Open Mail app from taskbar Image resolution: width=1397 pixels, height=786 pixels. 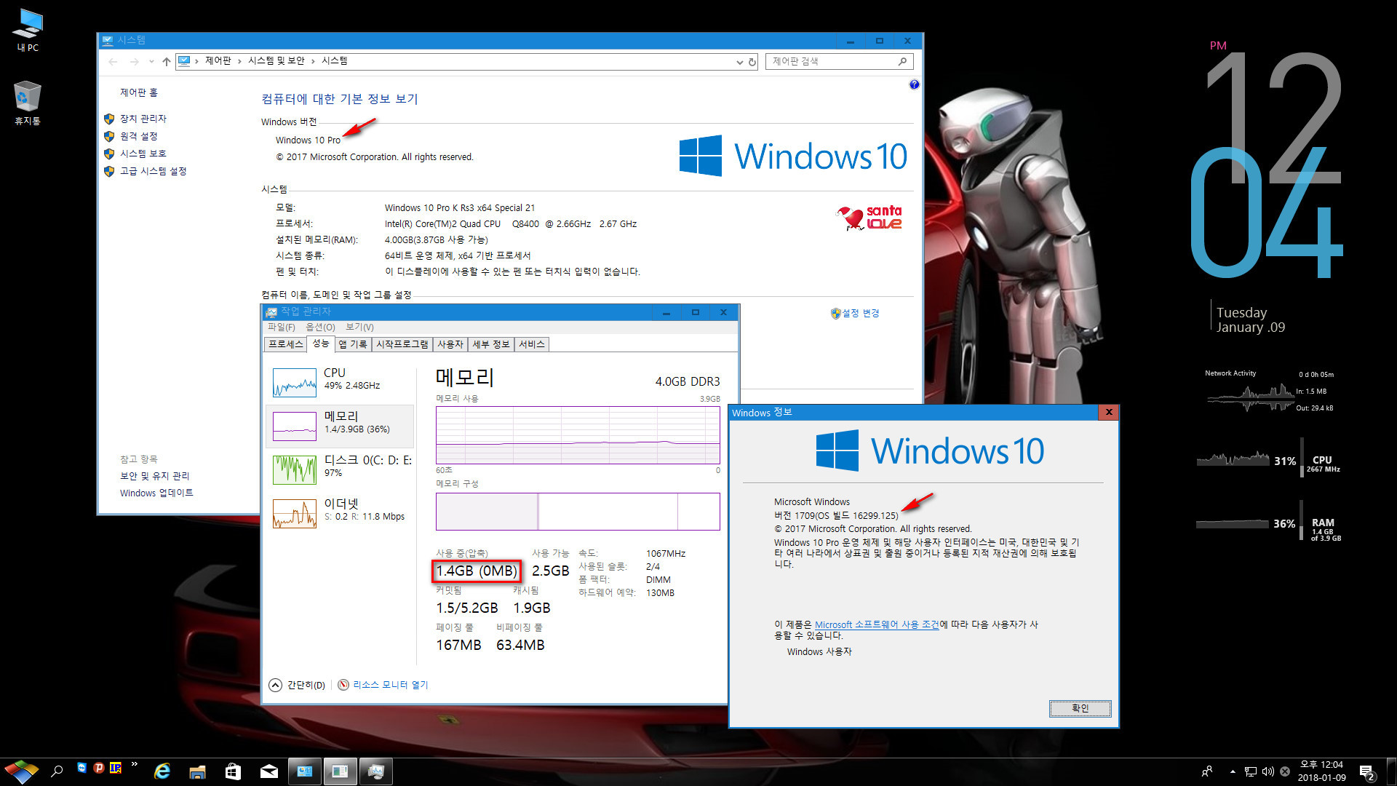click(x=268, y=771)
